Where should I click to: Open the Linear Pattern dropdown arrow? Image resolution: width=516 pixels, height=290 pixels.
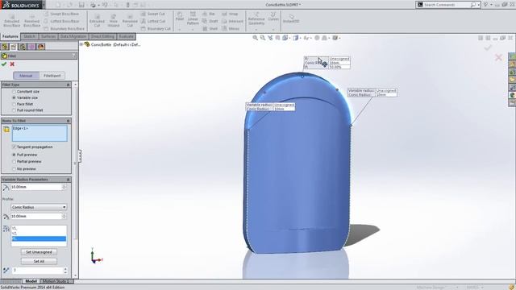193,29
